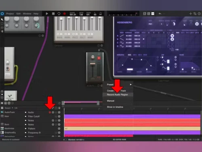Click the BPM value 120

81,15
